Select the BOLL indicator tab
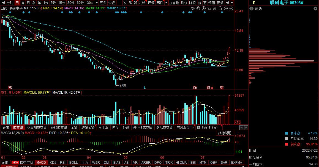 pos(74,163)
